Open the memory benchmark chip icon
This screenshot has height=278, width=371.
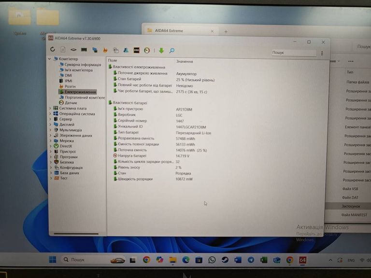[84, 50]
